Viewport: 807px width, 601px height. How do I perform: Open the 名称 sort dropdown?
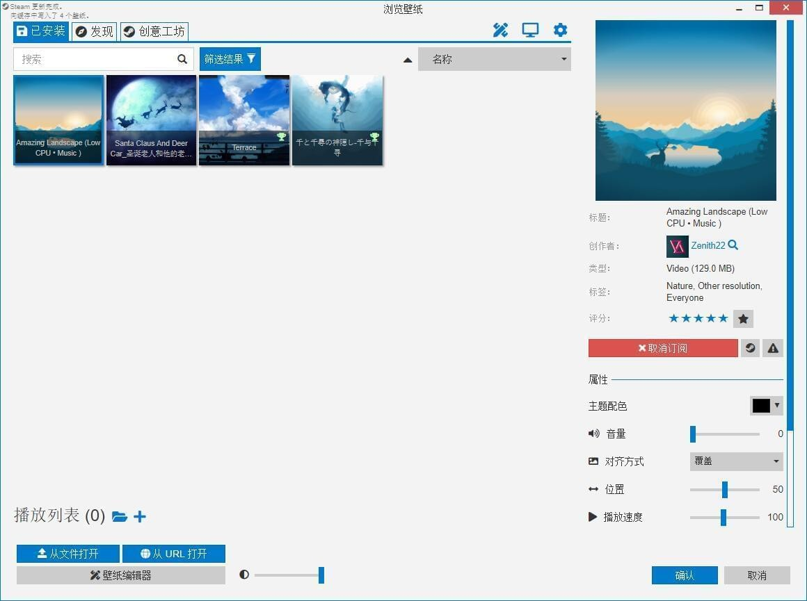[x=494, y=59]
